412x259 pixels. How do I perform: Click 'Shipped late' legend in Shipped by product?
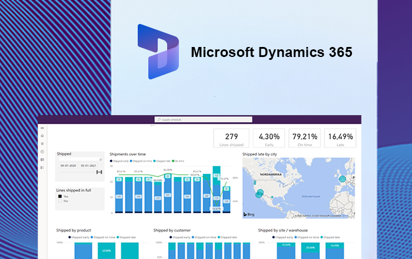(126, 237)
